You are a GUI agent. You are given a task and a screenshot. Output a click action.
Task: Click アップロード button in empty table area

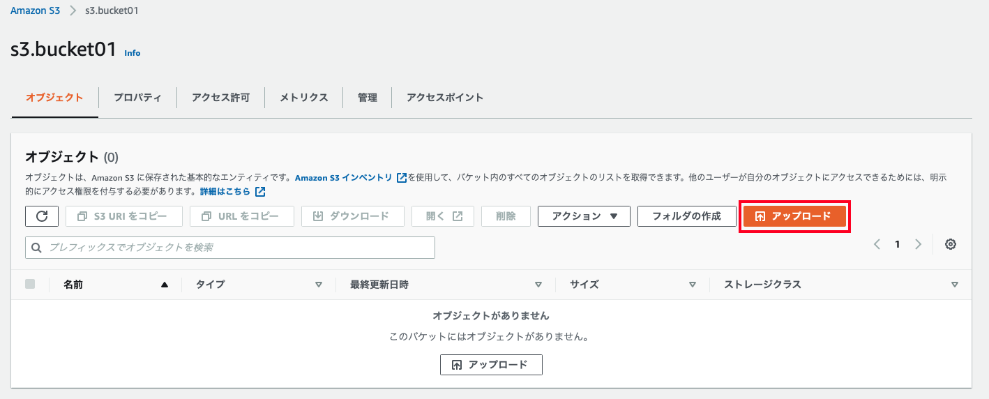(491, 365)
